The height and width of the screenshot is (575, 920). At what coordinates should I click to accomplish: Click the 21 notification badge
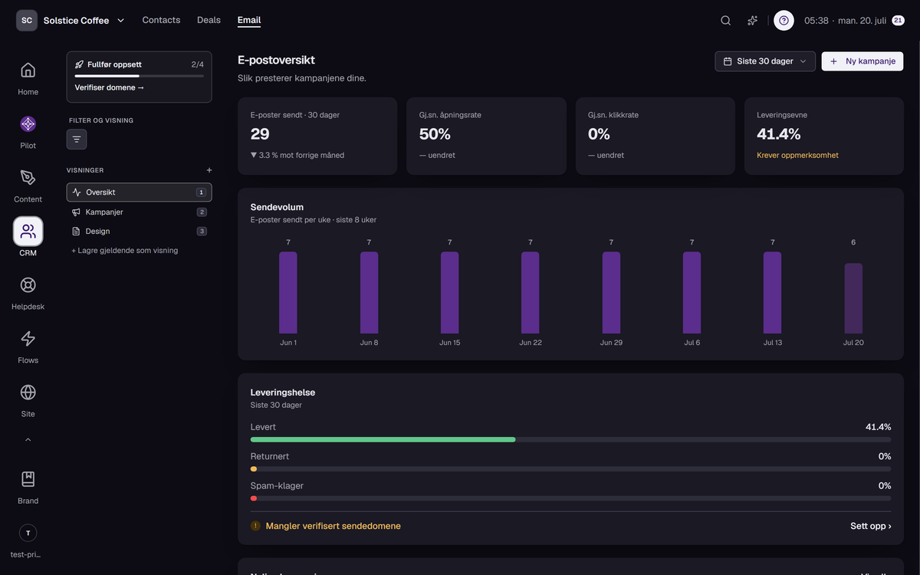(x=899, y=21)
